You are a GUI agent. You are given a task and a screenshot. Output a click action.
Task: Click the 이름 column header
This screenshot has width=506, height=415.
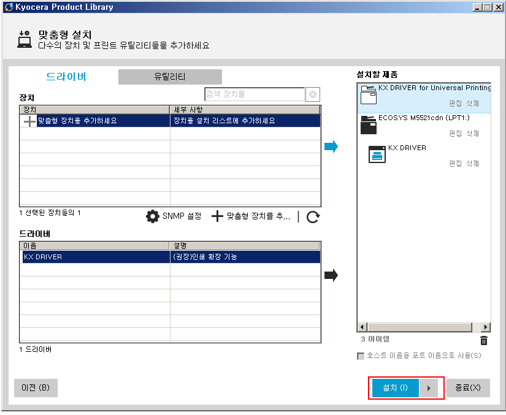pyautogui.click(x=94, y=246)
